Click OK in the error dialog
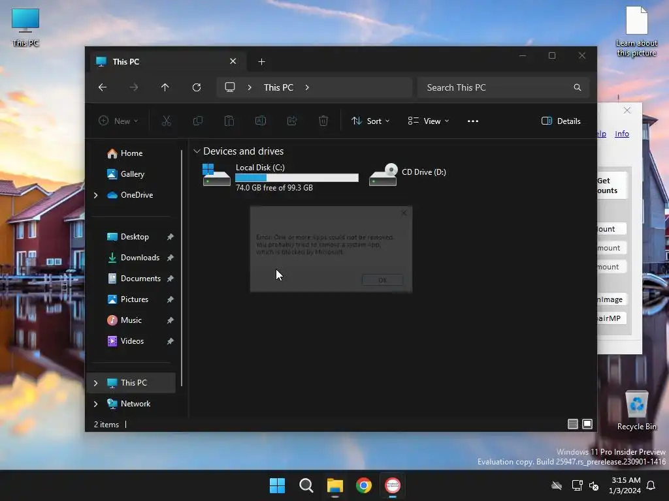The image size is (669, 501). (382, 280)
